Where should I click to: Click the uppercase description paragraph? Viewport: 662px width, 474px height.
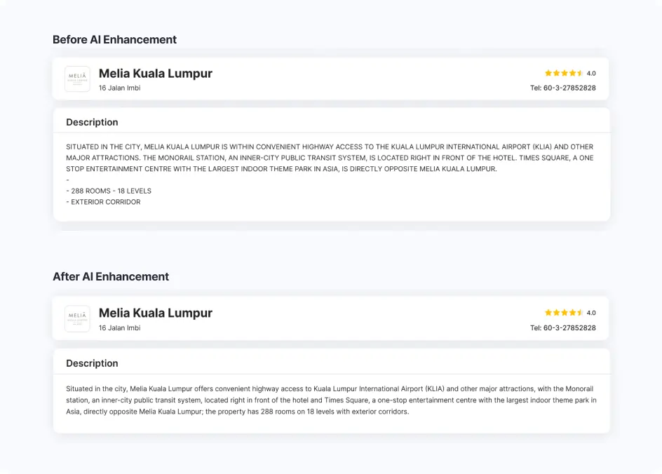coord(330,158)
